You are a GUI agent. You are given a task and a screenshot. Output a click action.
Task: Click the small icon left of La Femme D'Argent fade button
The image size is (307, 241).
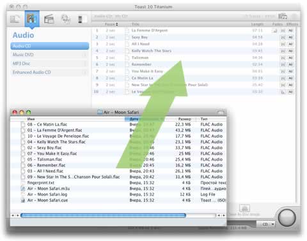click(x=274, y=31)
